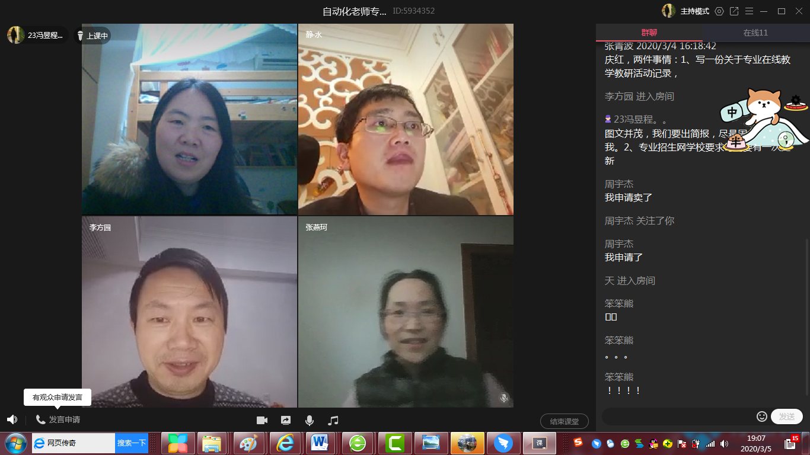810x455 pixels.
Task: Open the hexagon settings icon
Action: 719,11
